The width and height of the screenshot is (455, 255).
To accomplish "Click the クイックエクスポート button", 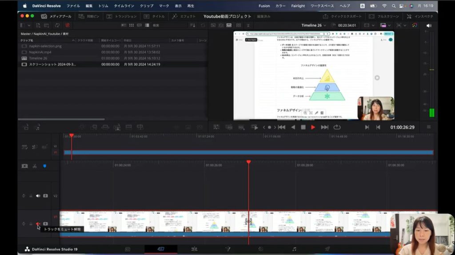I will pos(345,16).
